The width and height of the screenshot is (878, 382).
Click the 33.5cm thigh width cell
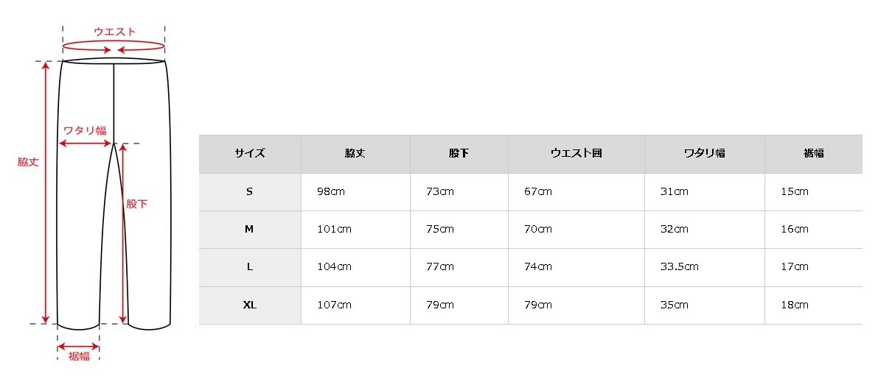point(679,267)
